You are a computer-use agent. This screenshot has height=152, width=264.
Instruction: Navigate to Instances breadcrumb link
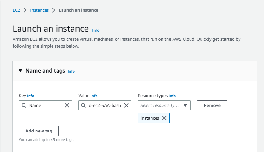[x=39, y=10]
